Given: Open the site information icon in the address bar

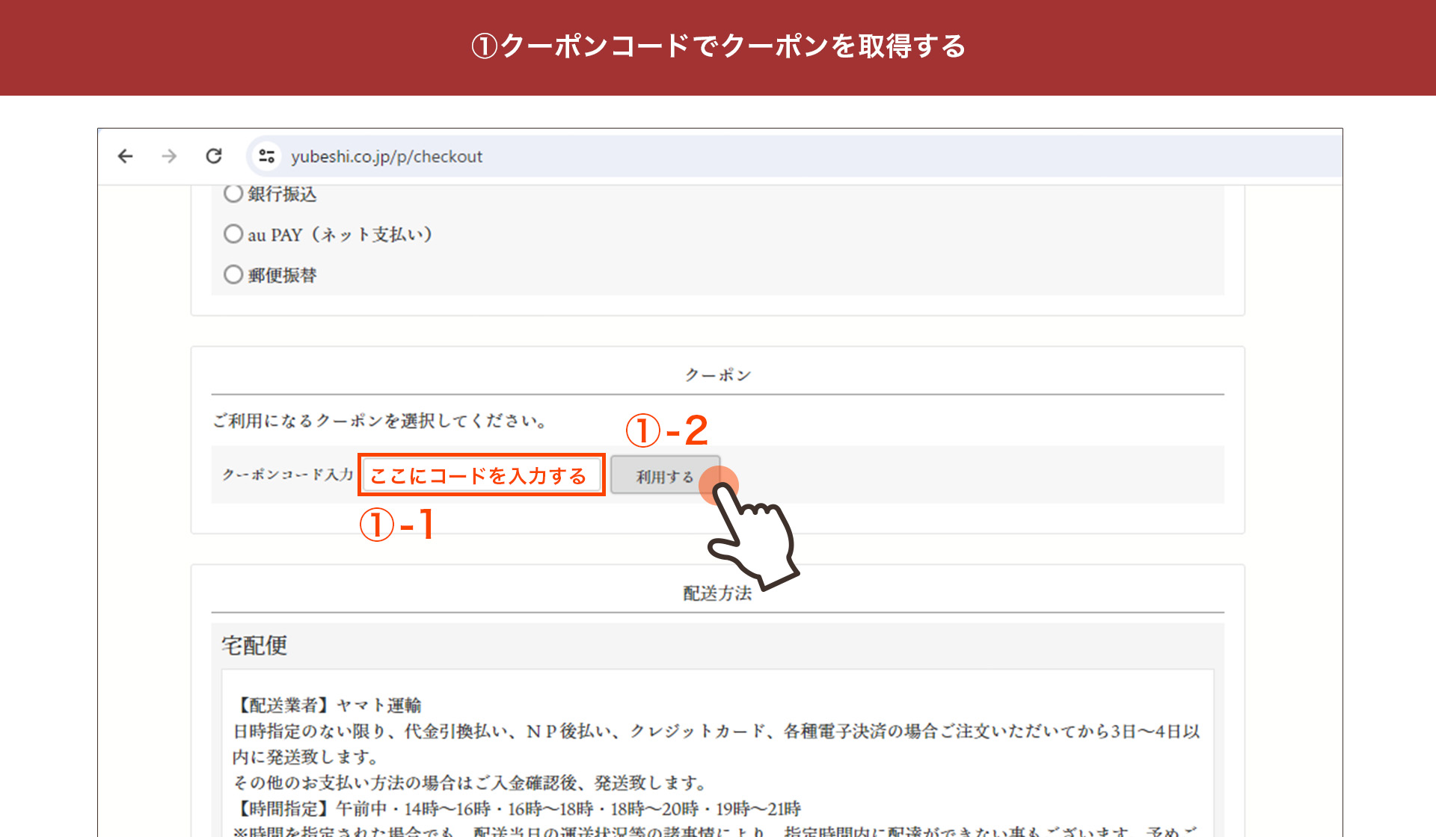Looking at the screenshot, I should click(x=266, y=156).
